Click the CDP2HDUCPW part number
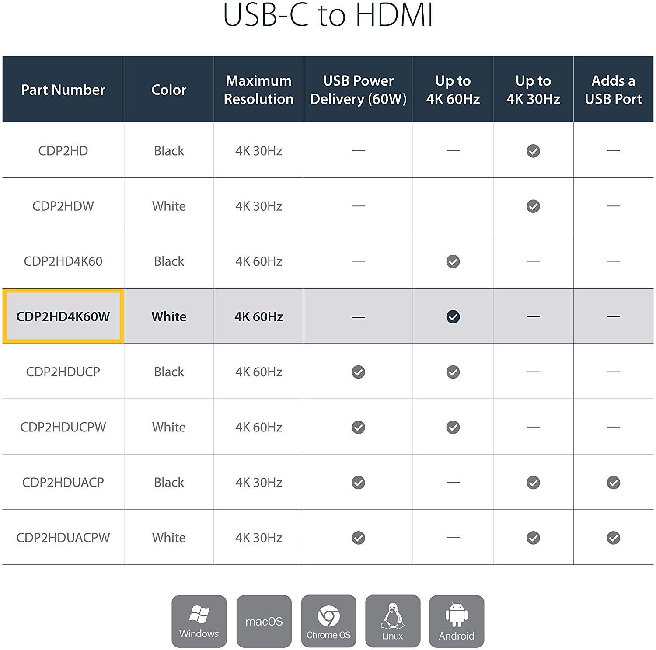Viewport: 656px width, 650px height. (x=63, y=427)
